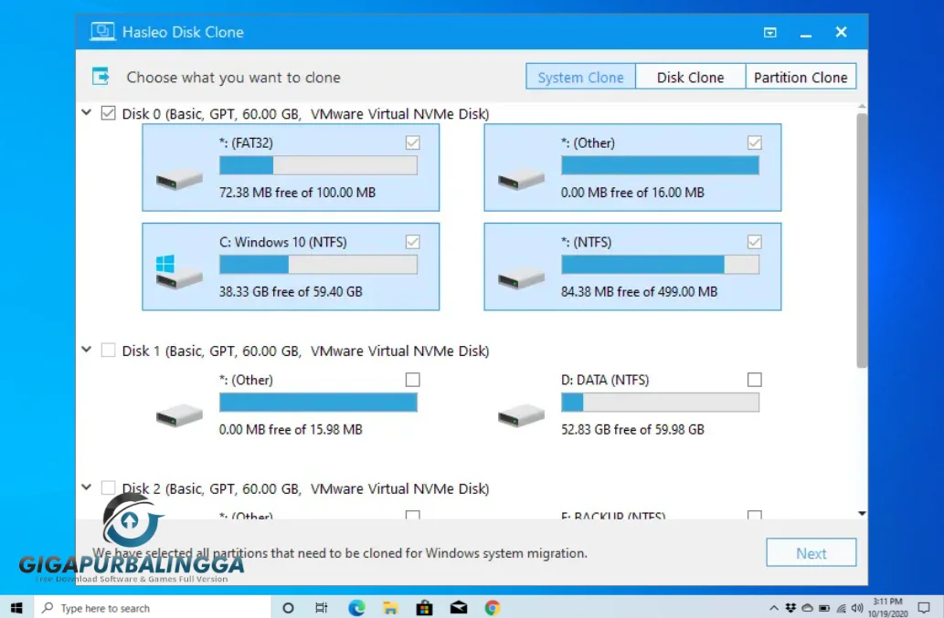Check the Disk 1 checkbox

[x=109, y=350]
